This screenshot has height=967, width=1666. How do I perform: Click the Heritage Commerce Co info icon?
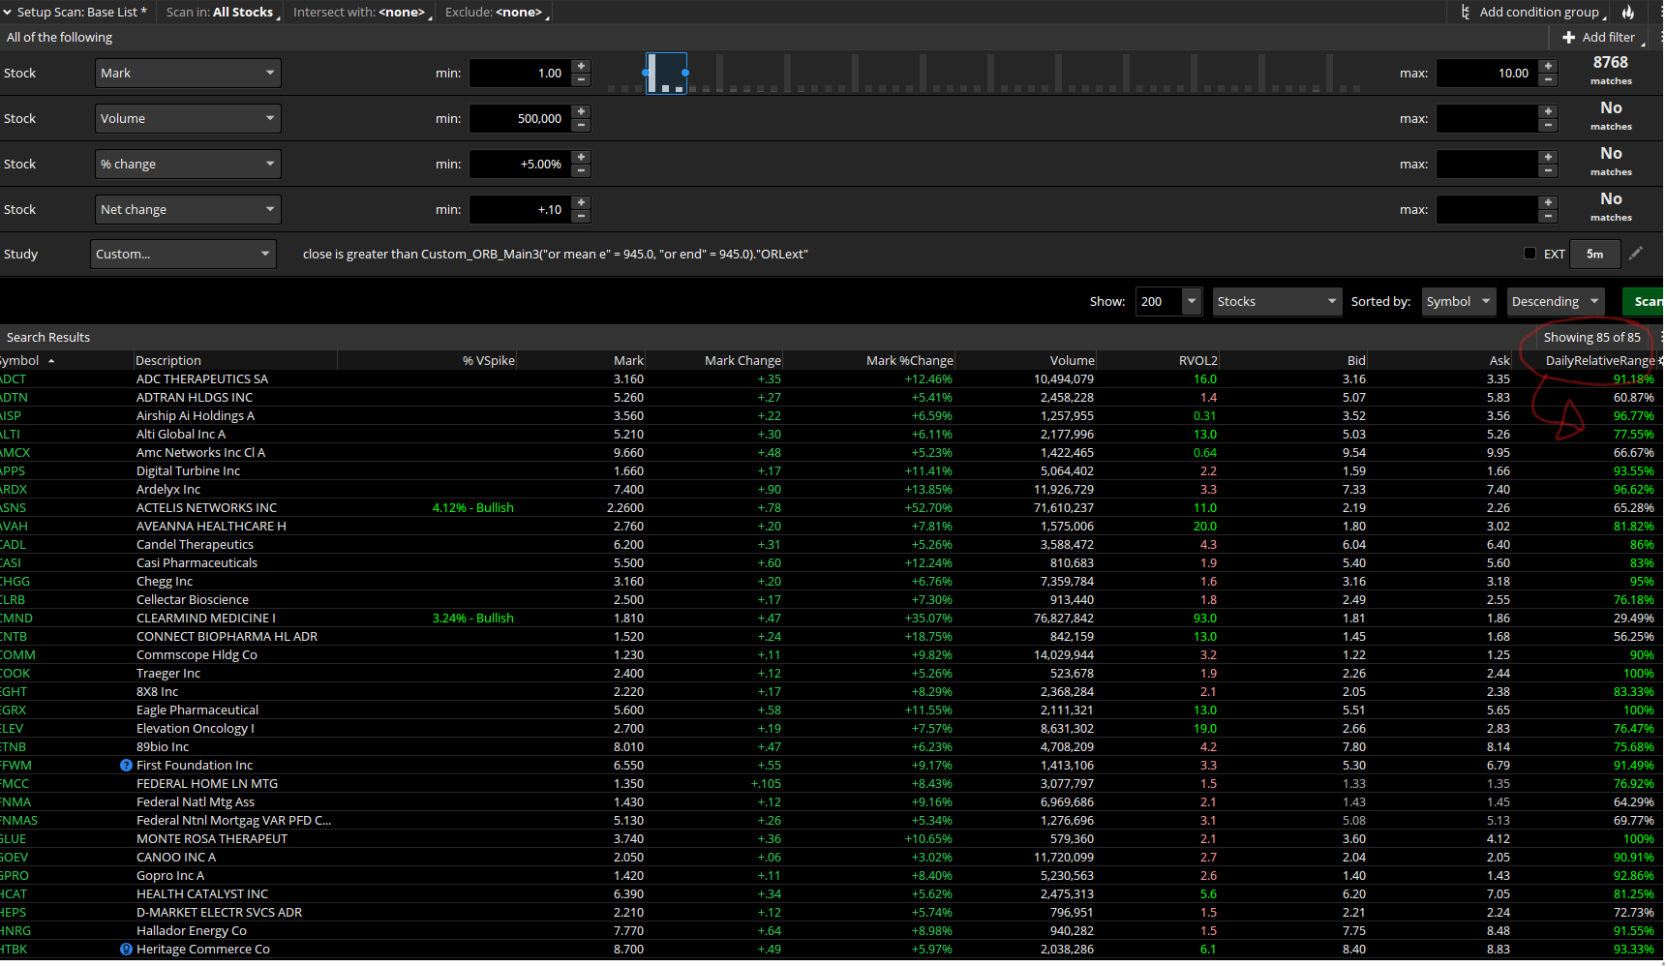[x=126, y=950]
